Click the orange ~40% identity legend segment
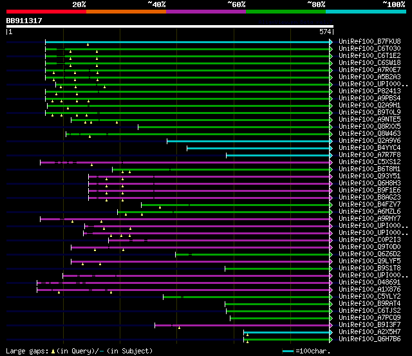 pyautogui.click(x=126, y=12)
